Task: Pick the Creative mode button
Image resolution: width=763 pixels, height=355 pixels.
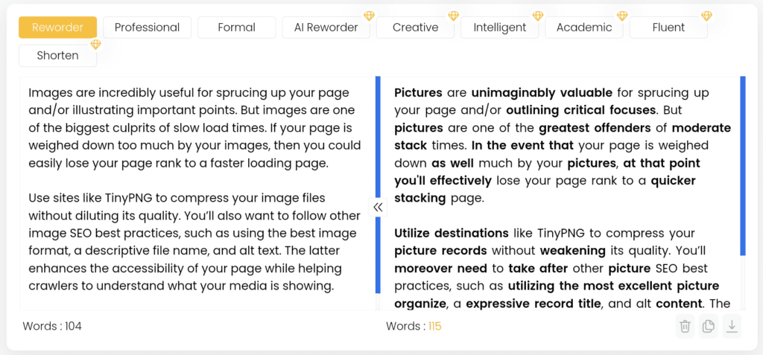Action: (416, 28)
